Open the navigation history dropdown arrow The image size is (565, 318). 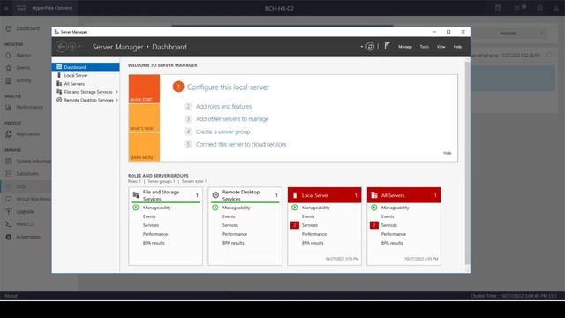coord(79,47)
